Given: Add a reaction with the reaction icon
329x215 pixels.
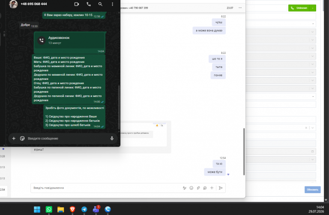Looking at the screenshot, I should (x=162, y=125).
